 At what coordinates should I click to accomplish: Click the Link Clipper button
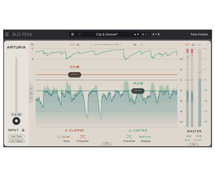point(16,141)
